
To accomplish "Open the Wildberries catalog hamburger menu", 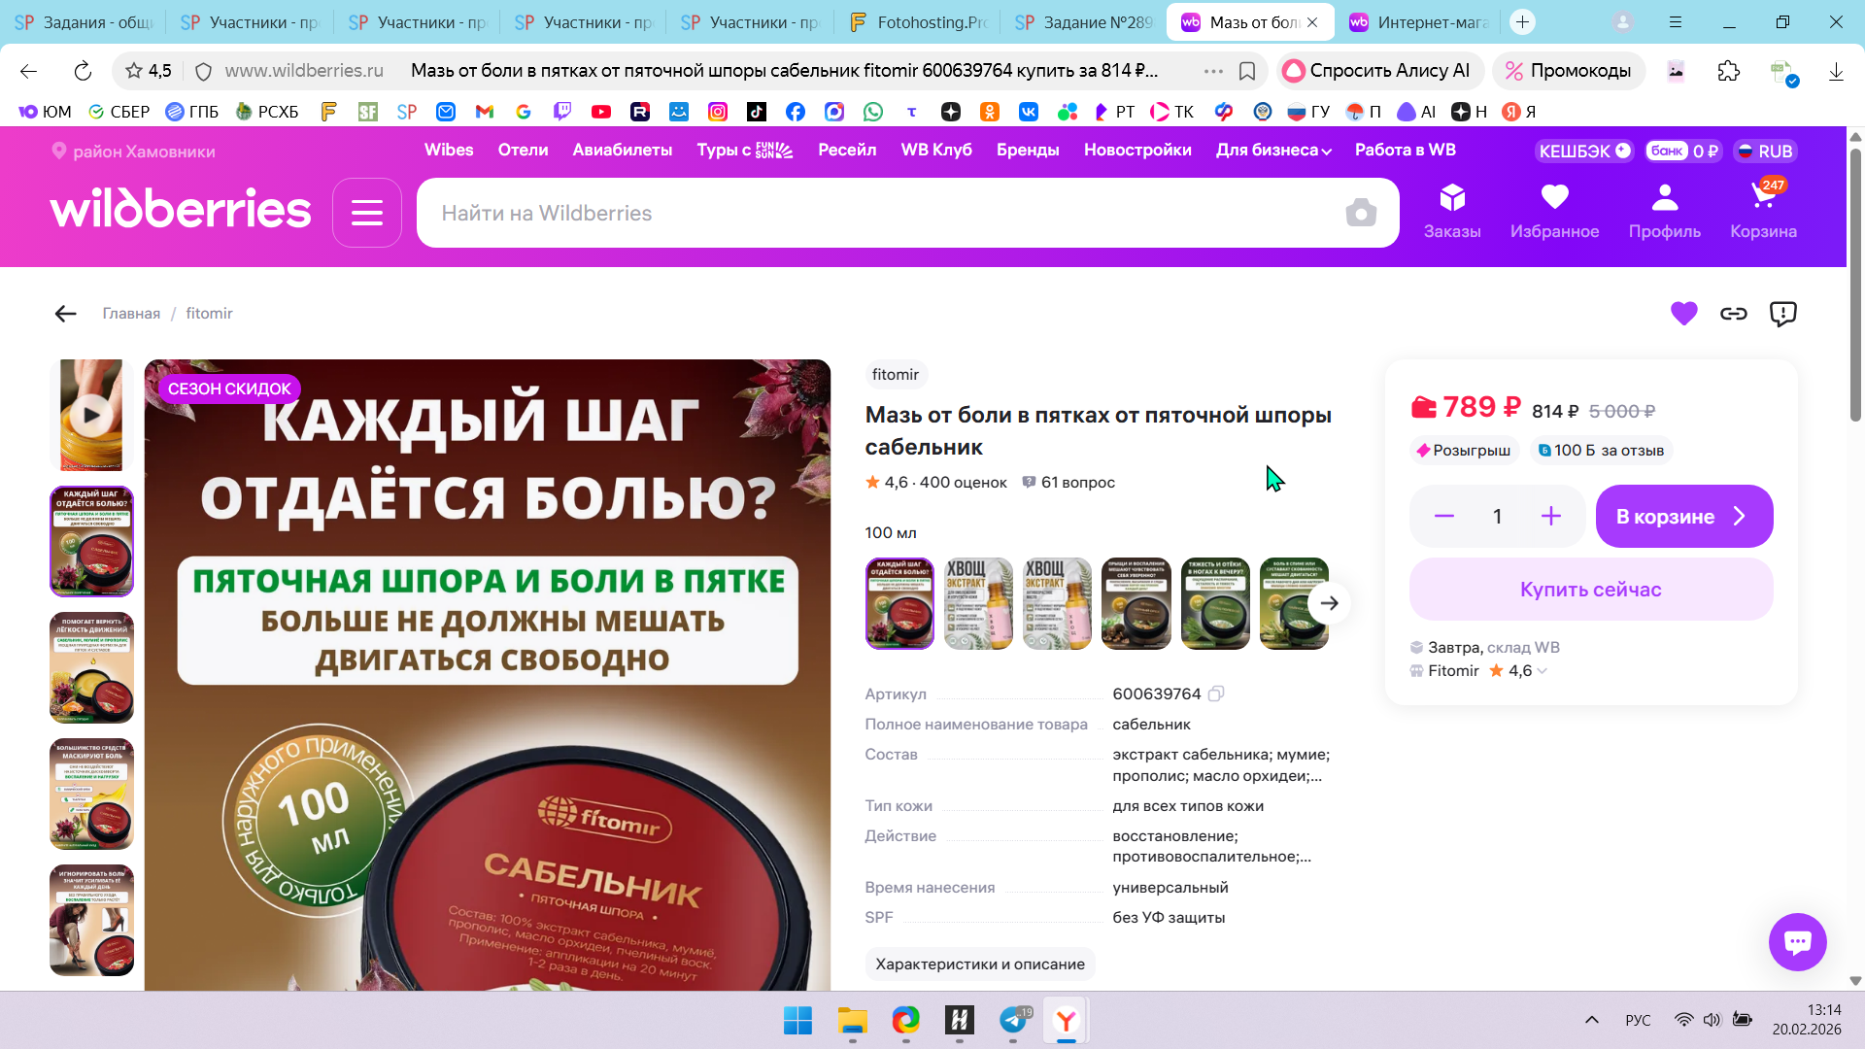I will [x=366, y=213].
